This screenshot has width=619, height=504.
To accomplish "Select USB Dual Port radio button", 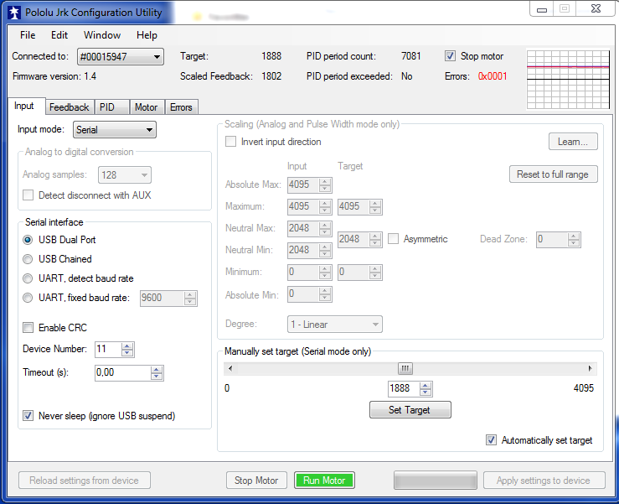I will coord(28,240).
